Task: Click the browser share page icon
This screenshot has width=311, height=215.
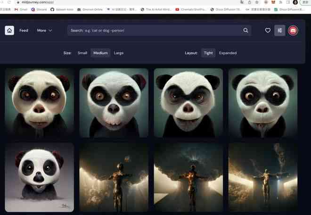Action: pyautogui.click(x=250, y=2)
